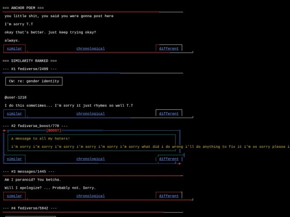Select 'different' link in fediverse_boost/778 entry
This screenshot has width=290, height=217.
coord(169,159)
